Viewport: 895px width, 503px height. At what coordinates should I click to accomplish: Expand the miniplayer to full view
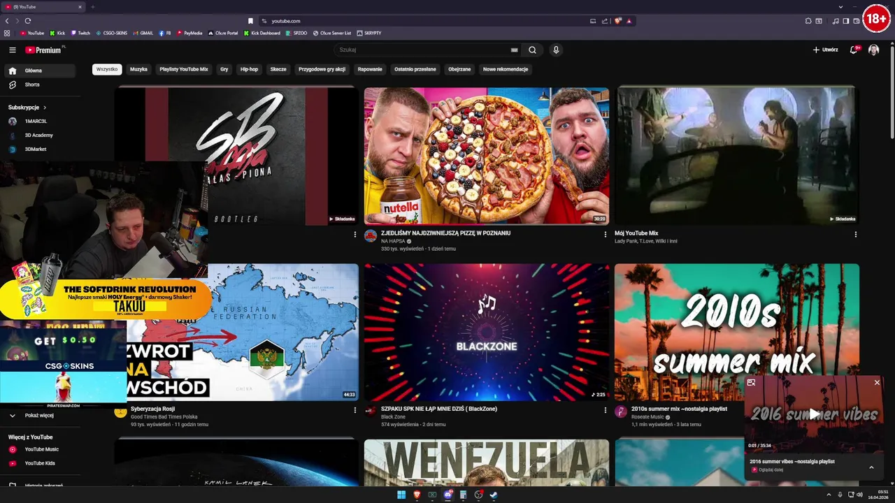point(751,382)
